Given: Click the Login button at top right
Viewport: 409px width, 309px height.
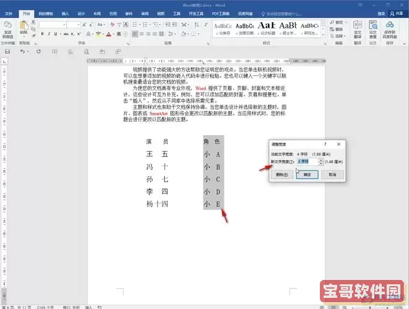Looking at the screenshot, I should click(x=381, y=14).
